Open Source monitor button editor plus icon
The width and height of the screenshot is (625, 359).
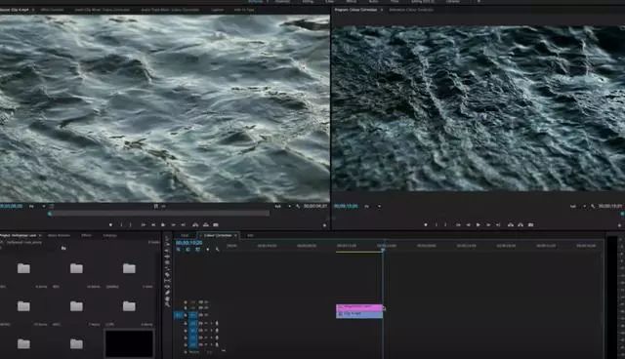pyautogui.click(x=324, y=225)
